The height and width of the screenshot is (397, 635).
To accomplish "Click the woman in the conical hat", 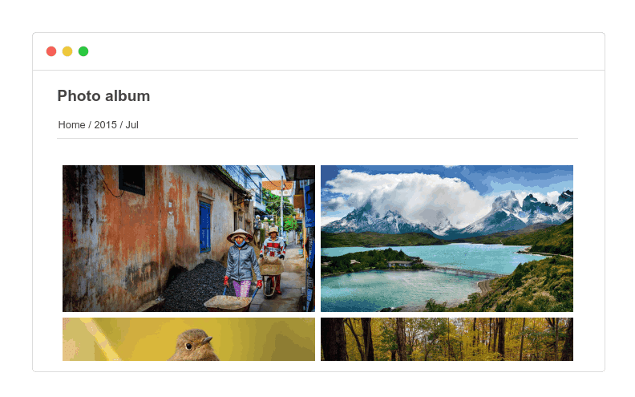I will pos(241,262).
